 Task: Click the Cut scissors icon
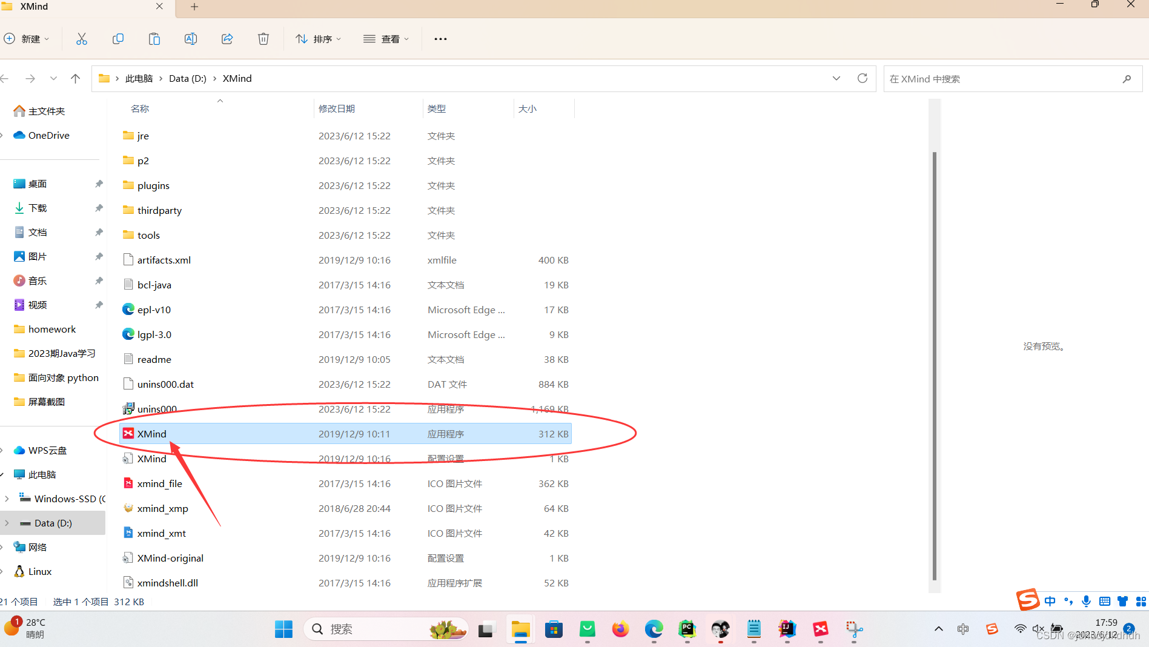coord(82,39)
